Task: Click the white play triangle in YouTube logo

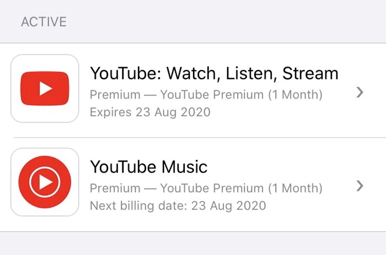Action: (46, 89)
